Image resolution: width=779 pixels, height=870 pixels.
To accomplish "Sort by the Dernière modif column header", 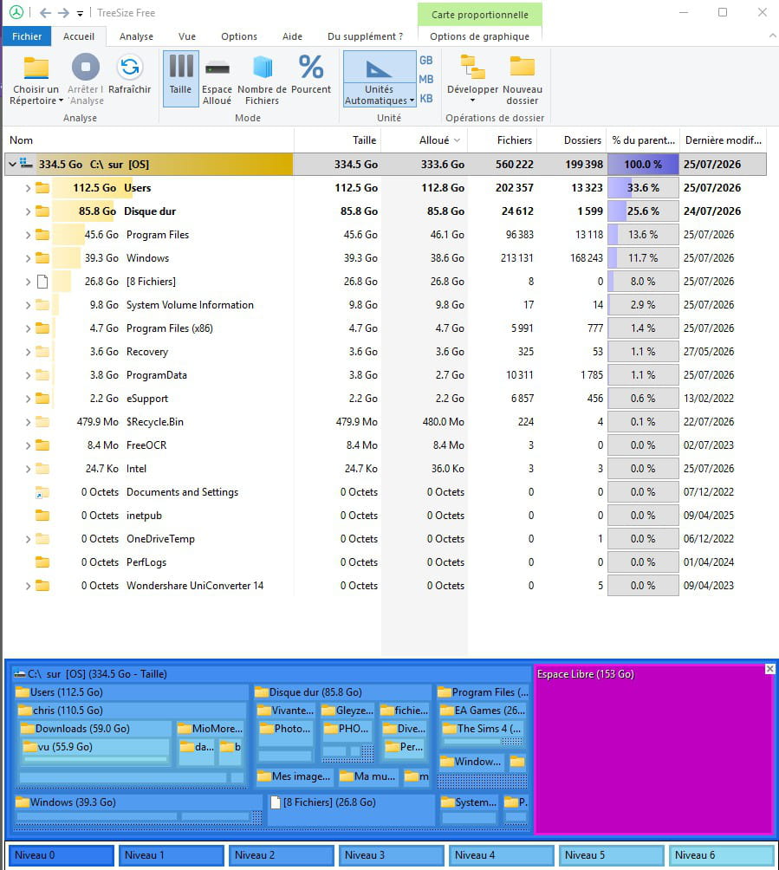I will tap(723, 140).
